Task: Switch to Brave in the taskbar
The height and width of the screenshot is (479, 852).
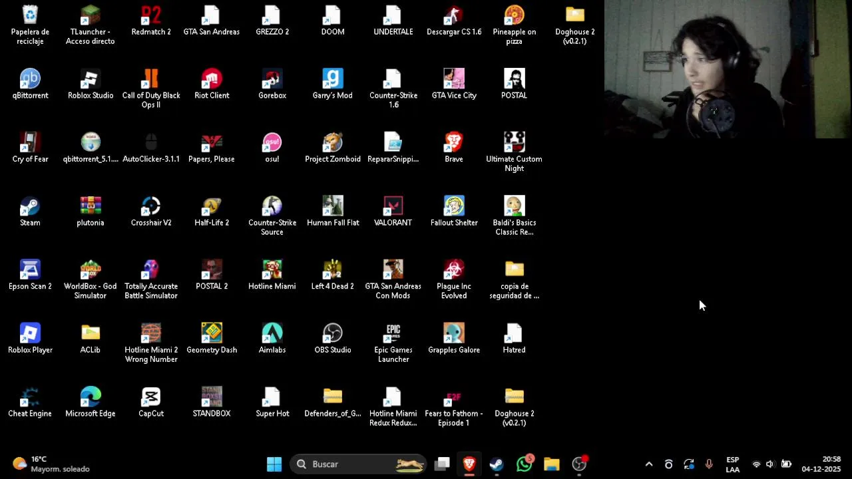Action: (x=469, y=464)
